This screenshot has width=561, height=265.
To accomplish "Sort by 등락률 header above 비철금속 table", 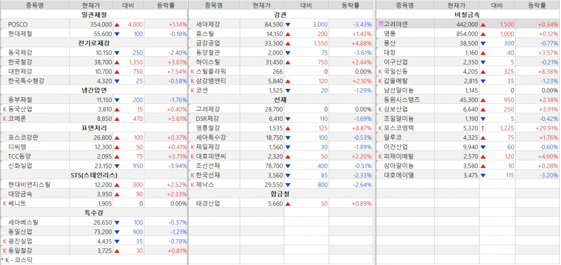I will (537, 5).
